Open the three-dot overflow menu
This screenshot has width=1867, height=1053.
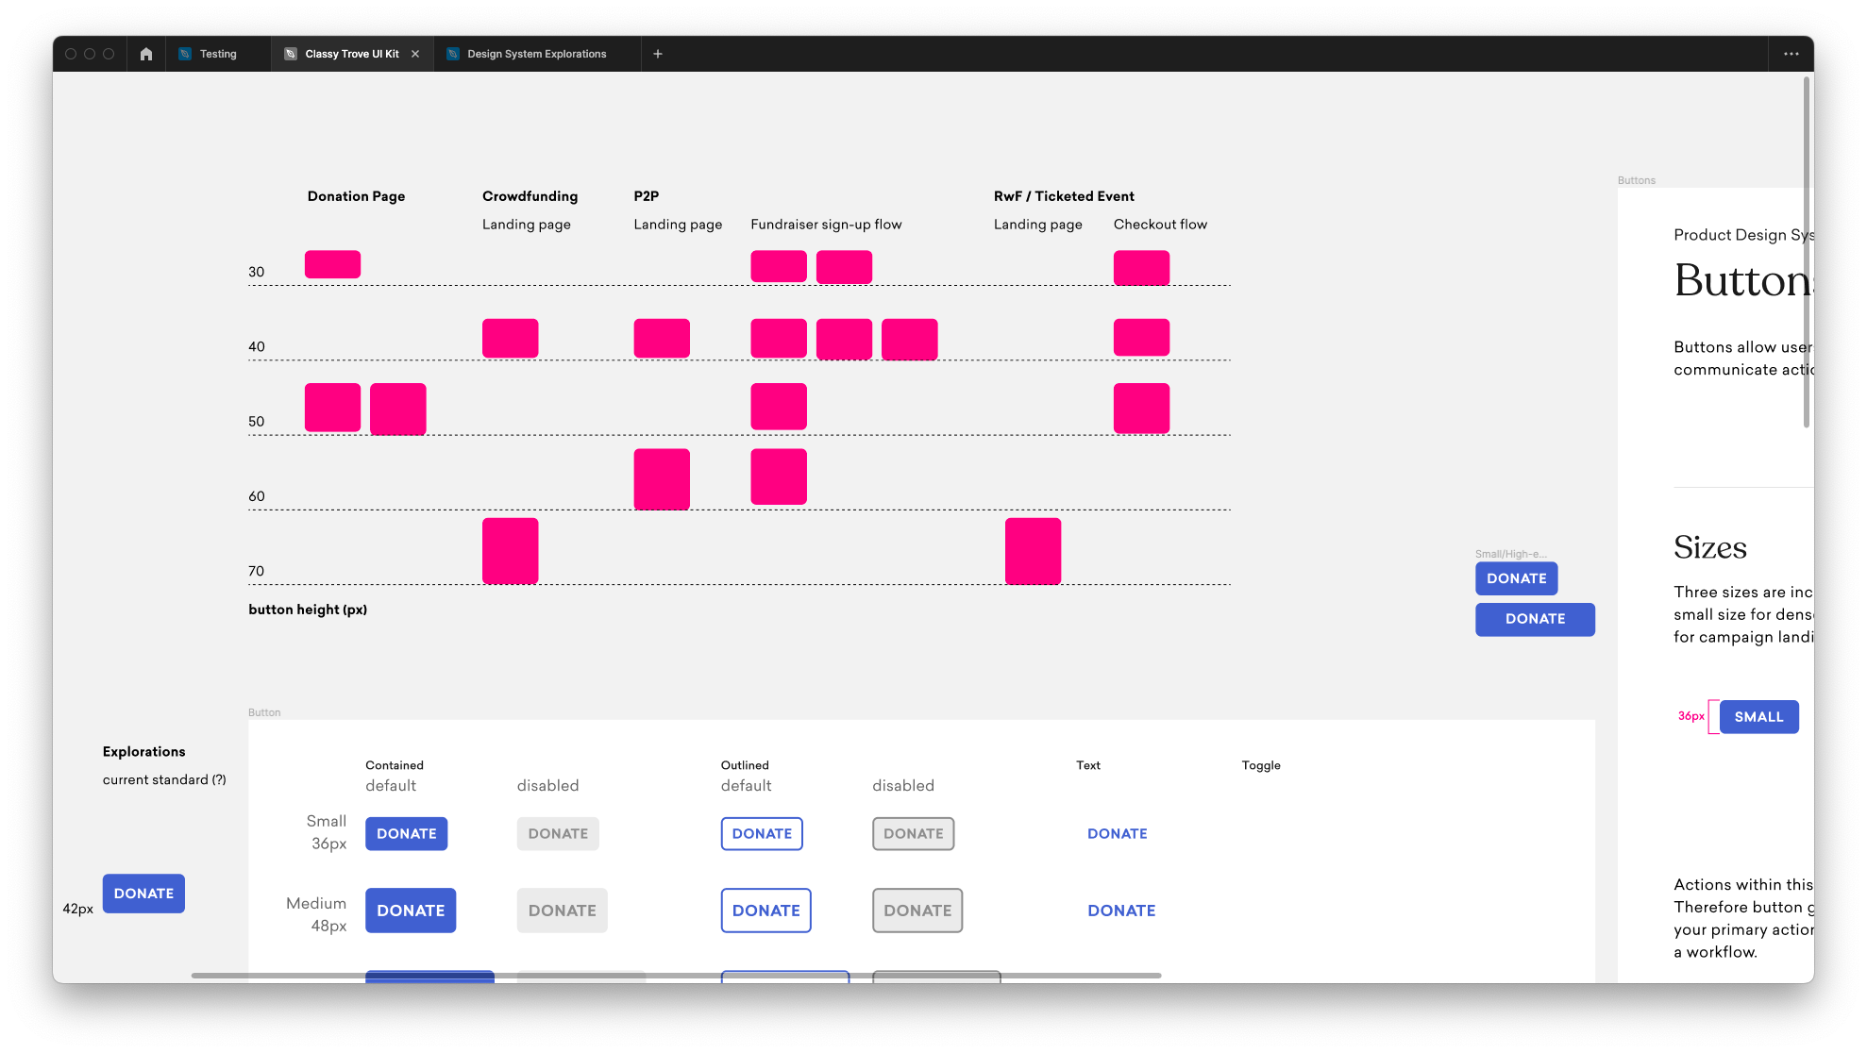[1791, 54]
